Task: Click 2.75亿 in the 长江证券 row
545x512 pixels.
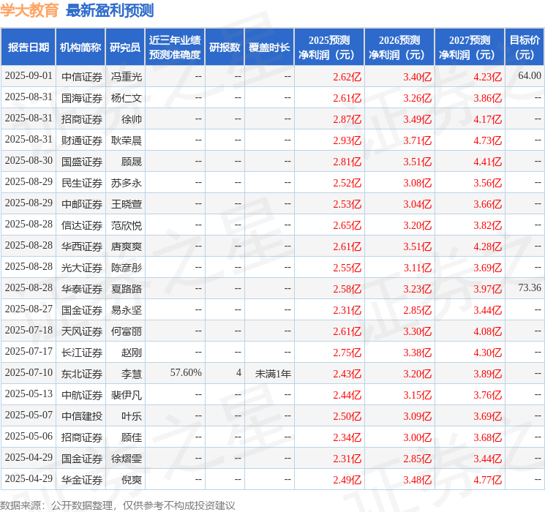Action: coord(347,353)
